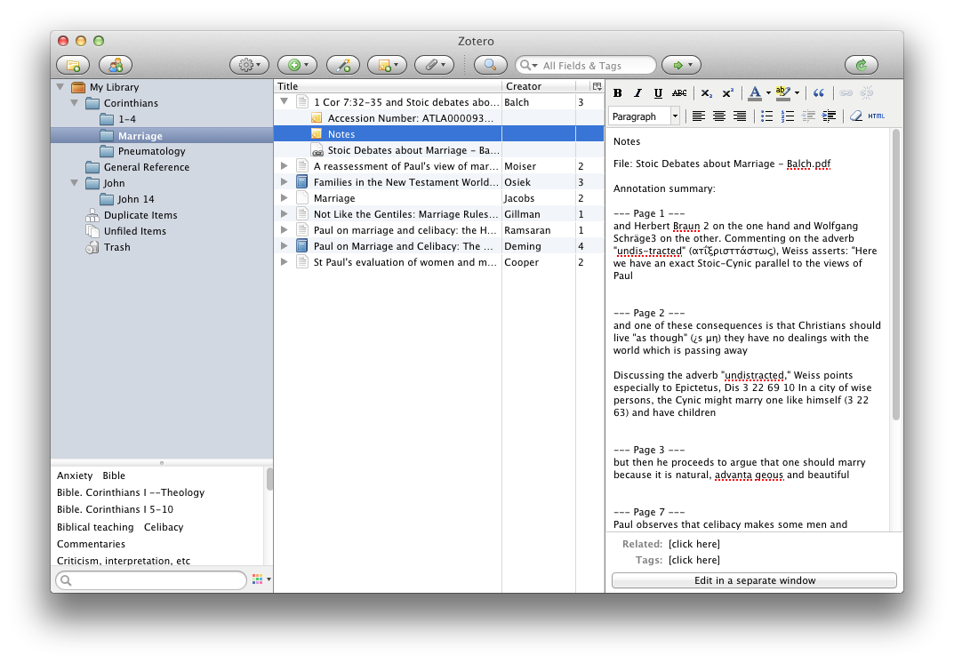Select the Pneumatology collection
Viewport: 954px width, 663px height.
pos(151,151)
